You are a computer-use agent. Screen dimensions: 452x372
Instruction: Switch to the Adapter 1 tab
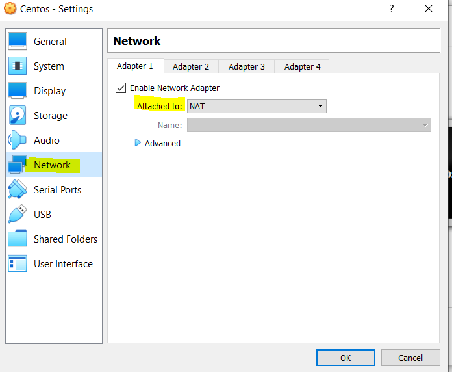(136, 66)
